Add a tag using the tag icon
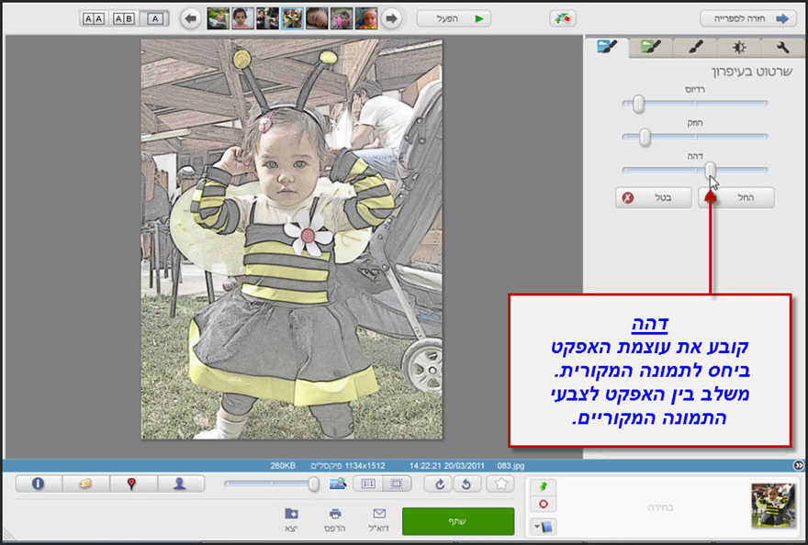Image resolution: width=808 pixels, height=545 pixels. pos(85,484)
